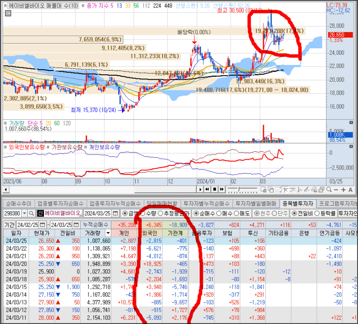Click the crosshair cursor tool icon
This screenshot has height=324, width=358.
click(x=285, y=190)
